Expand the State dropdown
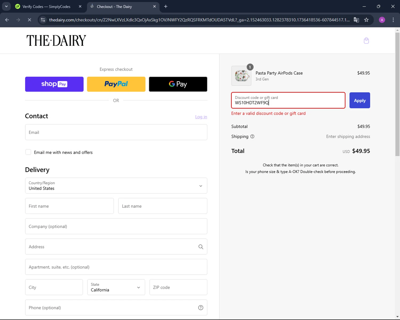Viewport: 400px width, 320px height. (x=116, y=287)
